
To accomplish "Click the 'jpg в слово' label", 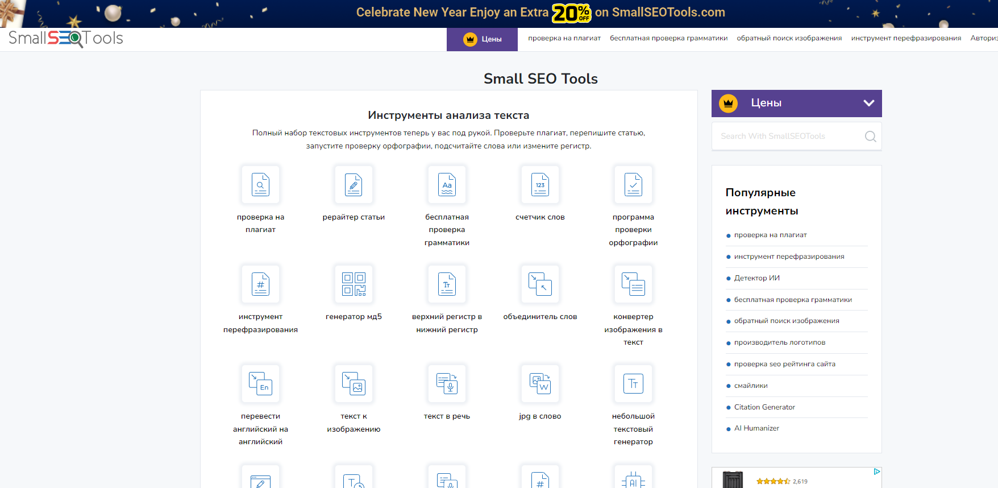I will pyautogui.click(x=540, y=416).
